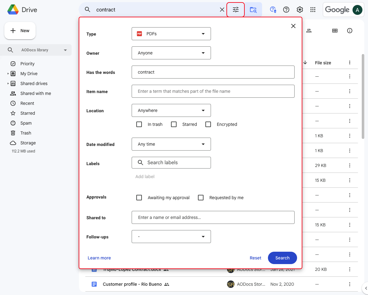Enable the Awaiting my approval checkbox

[139, 198]
